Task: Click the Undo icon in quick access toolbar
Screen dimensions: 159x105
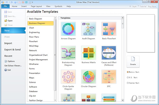Action: click(x=7, y=2)
